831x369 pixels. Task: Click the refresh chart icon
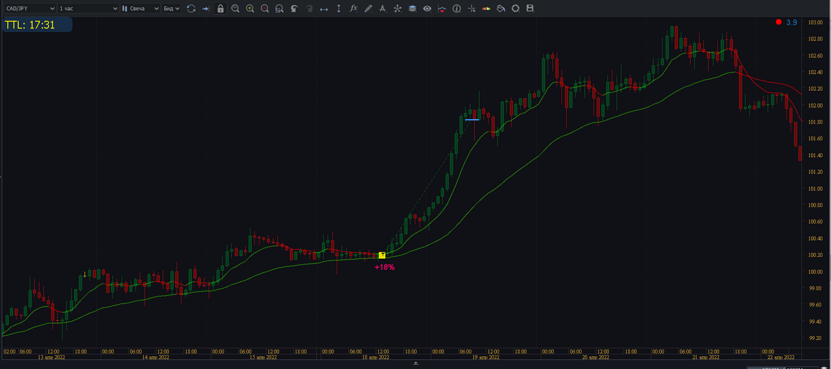click(191, 8)
